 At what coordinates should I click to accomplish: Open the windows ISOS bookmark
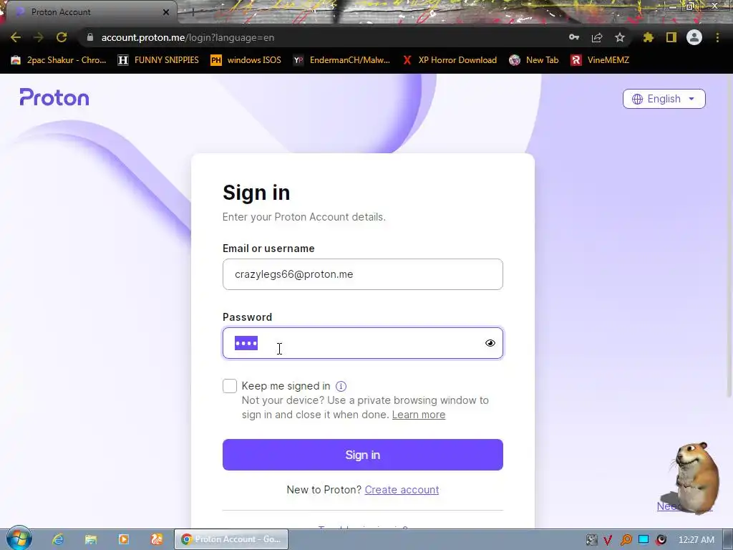pos(246,60)
